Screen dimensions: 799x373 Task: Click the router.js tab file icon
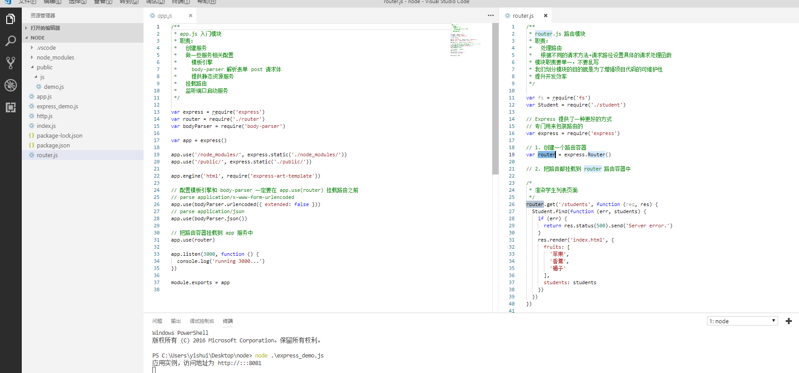pyautogui.click(x=507, y=16)
